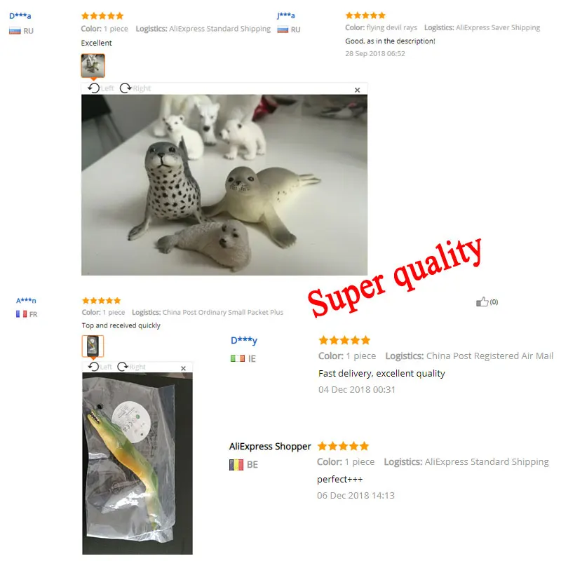
Task: Rotate seal photo right
Action: tap(135, 88)
